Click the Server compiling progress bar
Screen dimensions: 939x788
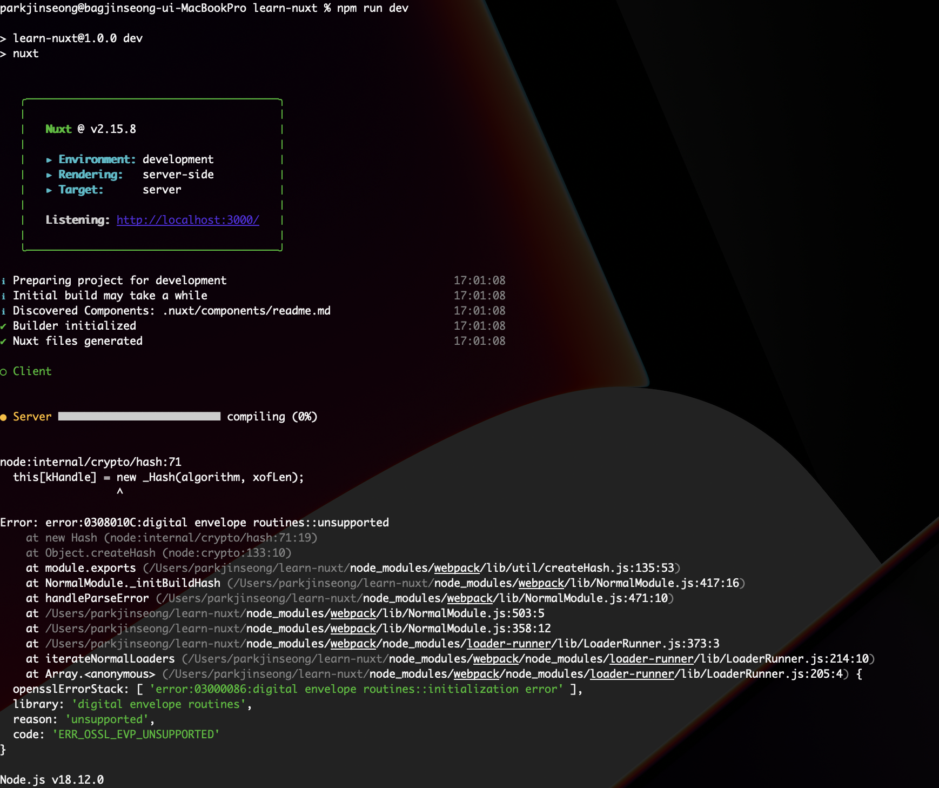click(139, 416)
